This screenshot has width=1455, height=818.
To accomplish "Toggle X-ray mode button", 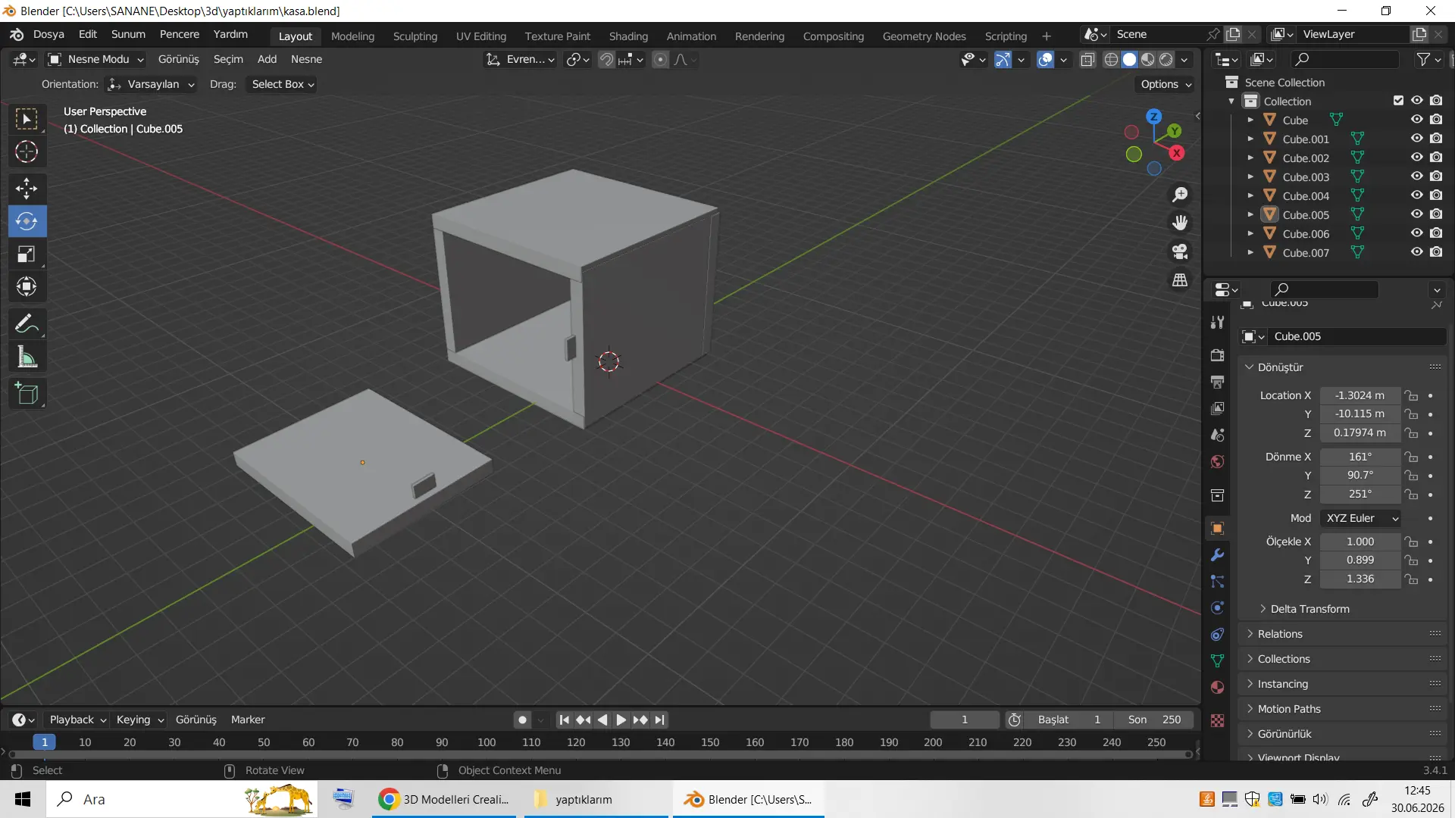I will 1087,59.
